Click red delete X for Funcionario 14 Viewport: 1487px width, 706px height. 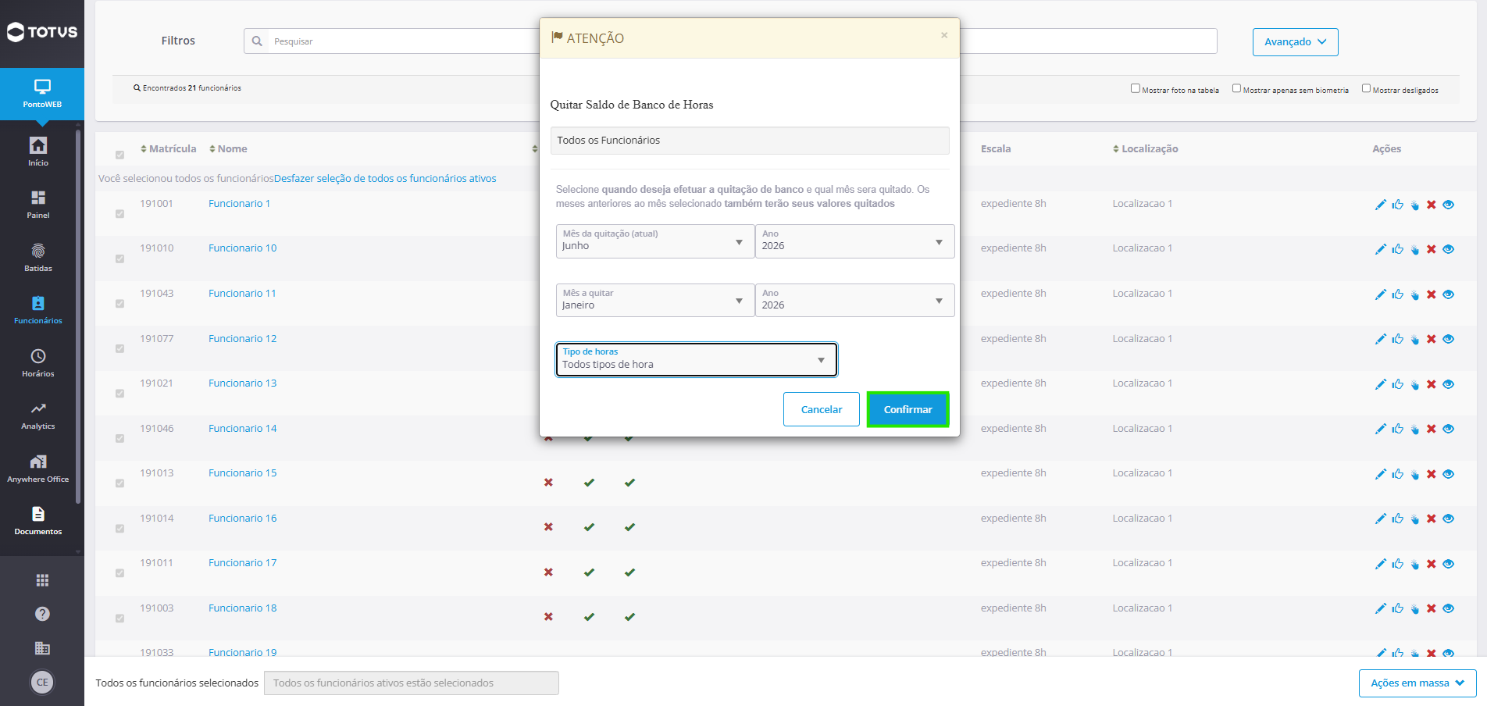pyautogui.click(x=1432, y=429)
